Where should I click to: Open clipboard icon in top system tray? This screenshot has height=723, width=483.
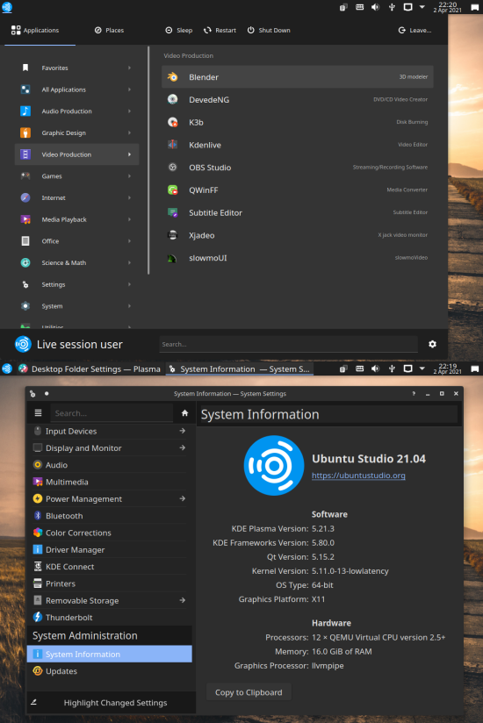pyautogui.click(x=343, y=7)
